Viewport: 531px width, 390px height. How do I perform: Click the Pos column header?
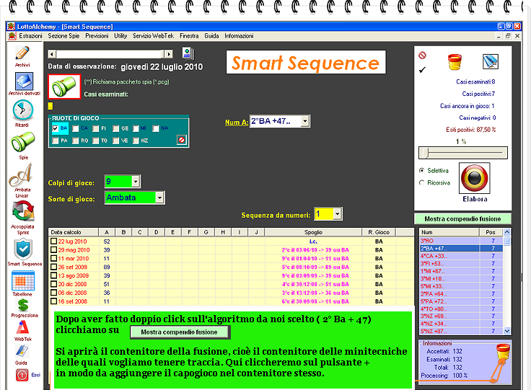(x=491, y=232)
